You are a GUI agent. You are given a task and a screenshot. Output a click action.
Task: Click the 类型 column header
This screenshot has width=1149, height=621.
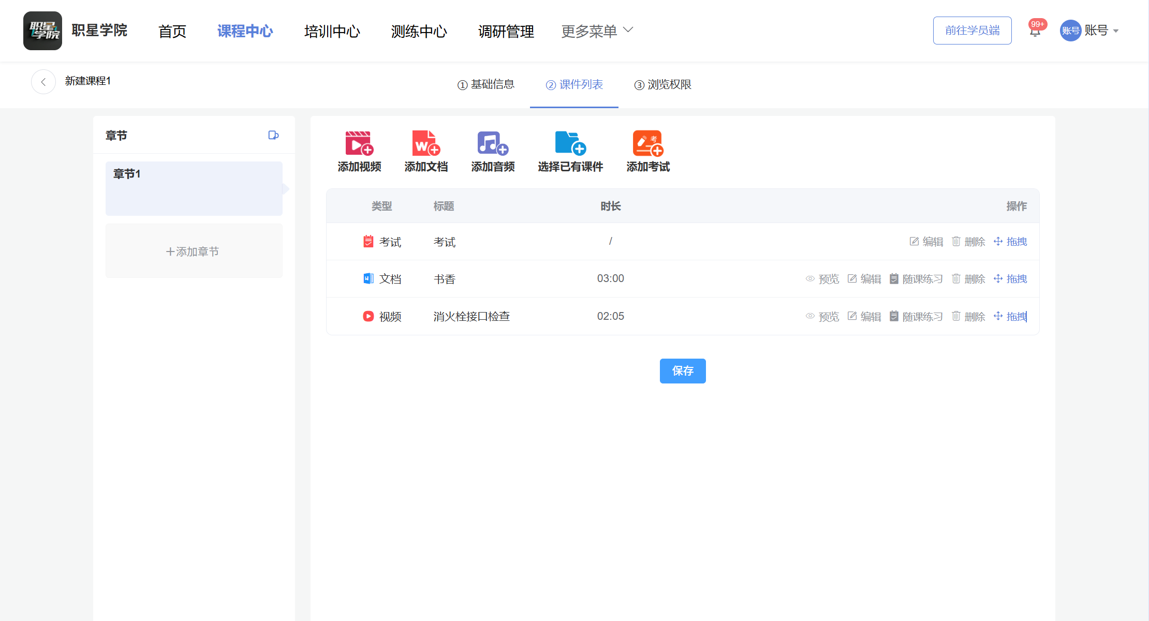click(x=381, y=206)
